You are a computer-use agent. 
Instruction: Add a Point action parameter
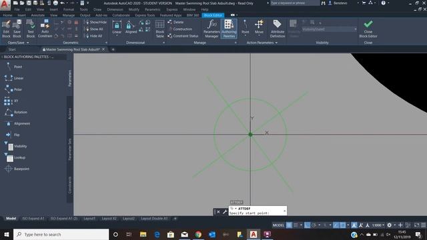point(245,27)
